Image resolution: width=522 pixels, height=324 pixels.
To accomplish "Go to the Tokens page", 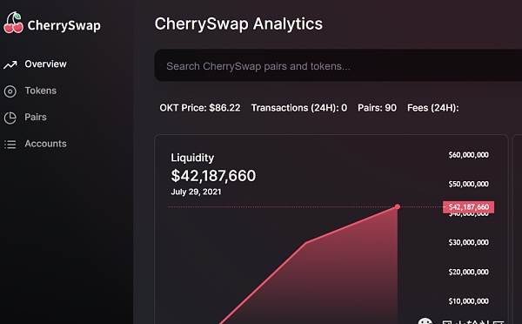I will (41, 91).
